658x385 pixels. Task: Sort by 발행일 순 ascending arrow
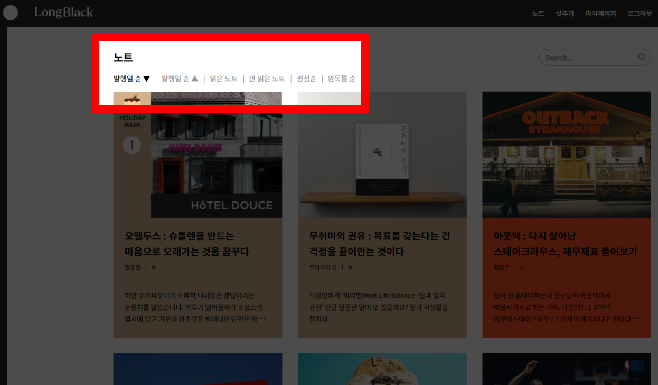click(180, 79)
